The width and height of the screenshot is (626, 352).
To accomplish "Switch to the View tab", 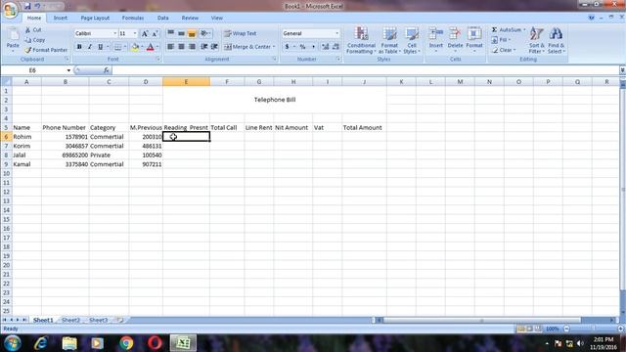I will click(217, 18).
